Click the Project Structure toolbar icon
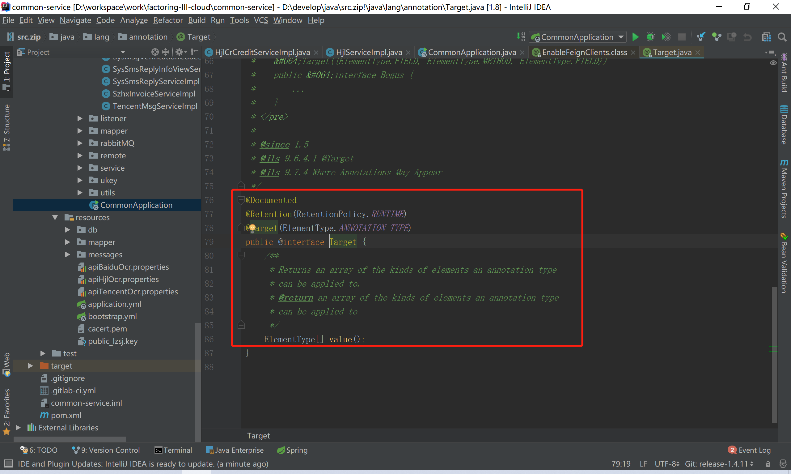Viewport: 791px width, 474px height. pos(766,37)
